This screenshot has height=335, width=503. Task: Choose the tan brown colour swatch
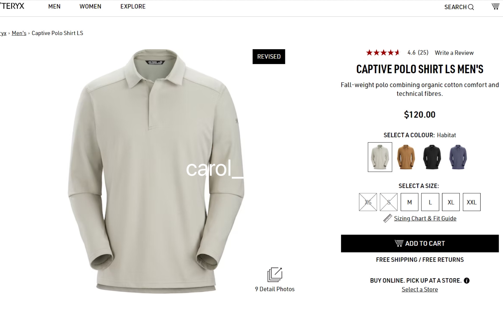pyautogui.click(x=406, y=157)
